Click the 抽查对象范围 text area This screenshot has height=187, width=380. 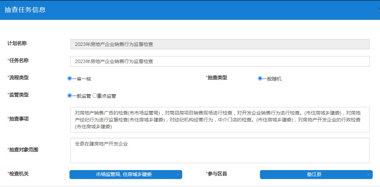[220, 150]
